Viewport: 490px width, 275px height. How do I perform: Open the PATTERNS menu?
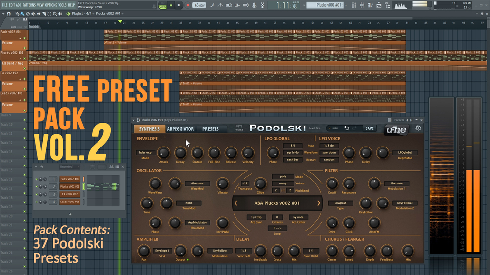click(x=29, y=5)
